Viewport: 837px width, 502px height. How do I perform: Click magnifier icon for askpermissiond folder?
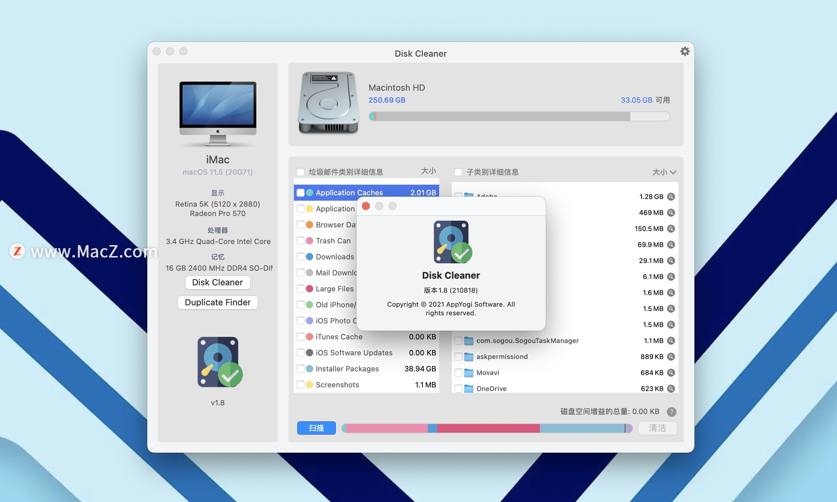coord(671,357)
